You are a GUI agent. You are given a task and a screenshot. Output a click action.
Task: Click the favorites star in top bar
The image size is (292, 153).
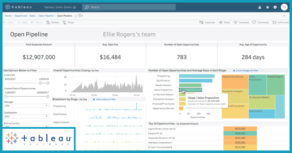267,7
